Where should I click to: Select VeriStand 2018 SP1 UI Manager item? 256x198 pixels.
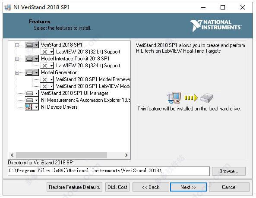pyautogui.click(x=74, y=93)
